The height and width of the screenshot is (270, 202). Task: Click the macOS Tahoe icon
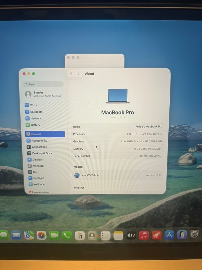tap(77, 175)
